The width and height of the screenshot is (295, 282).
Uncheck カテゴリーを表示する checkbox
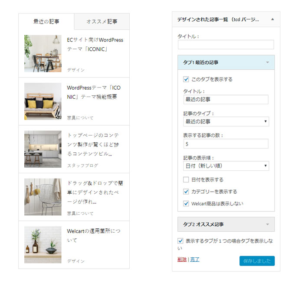(186, 191)
